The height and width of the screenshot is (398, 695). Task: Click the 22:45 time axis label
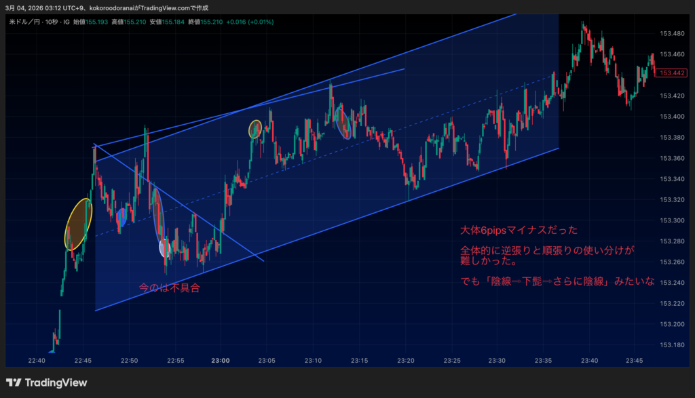tap(83, 360)
